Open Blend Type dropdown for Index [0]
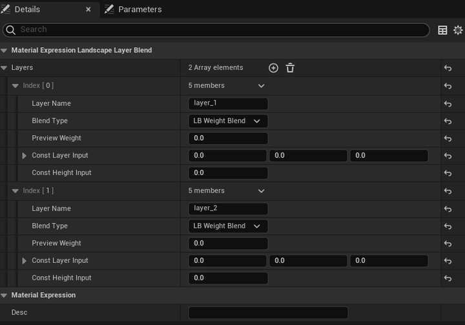The image size is (465, 325). pos(228,121)
